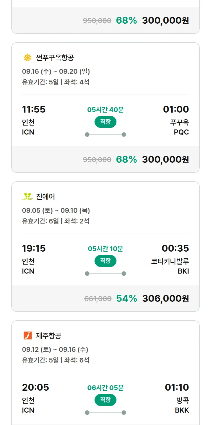Image resolution: width=211 pixels, height=425 pixels.
Task: Select the 코타키나발루 BKI arrival airport
Action: coord(170,266)
